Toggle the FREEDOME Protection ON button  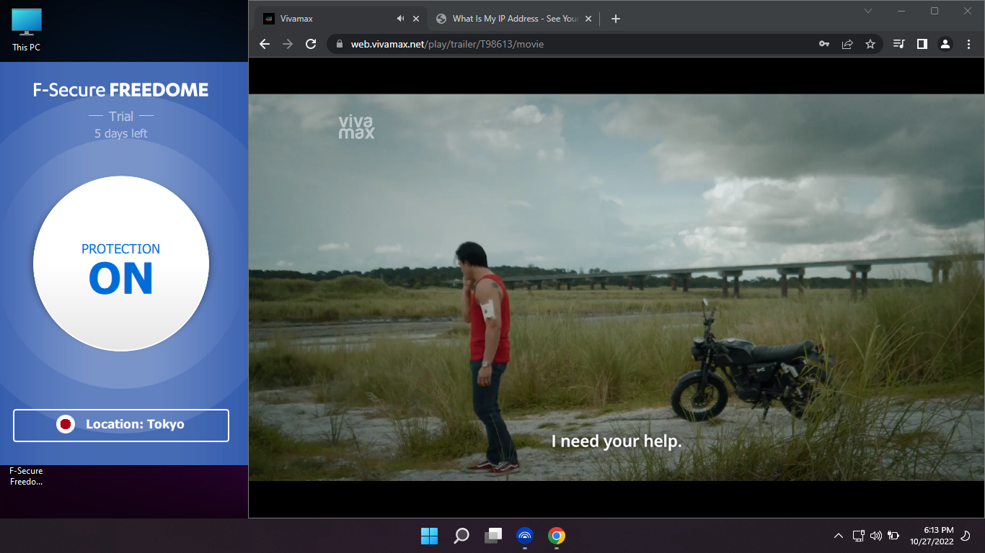click(121, 264)
